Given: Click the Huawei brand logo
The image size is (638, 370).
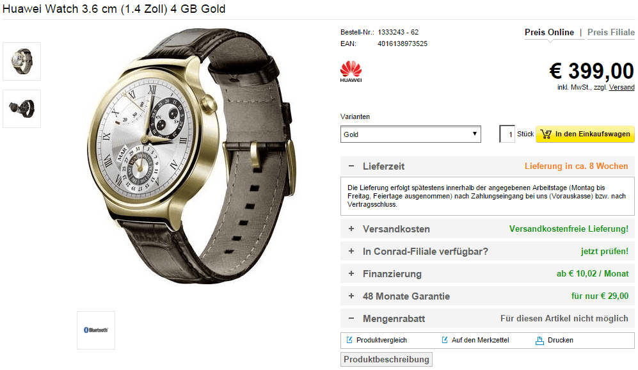Looking at the screenshot, I should pos(351,72).
